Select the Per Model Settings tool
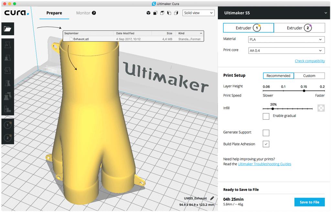This screenshot has height=212, width=331. [x=8, y=96]
